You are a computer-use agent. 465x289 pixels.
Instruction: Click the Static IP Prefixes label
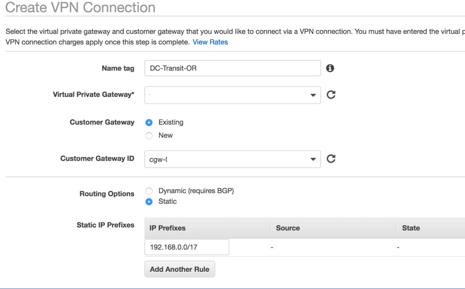(x=106, y=225)
